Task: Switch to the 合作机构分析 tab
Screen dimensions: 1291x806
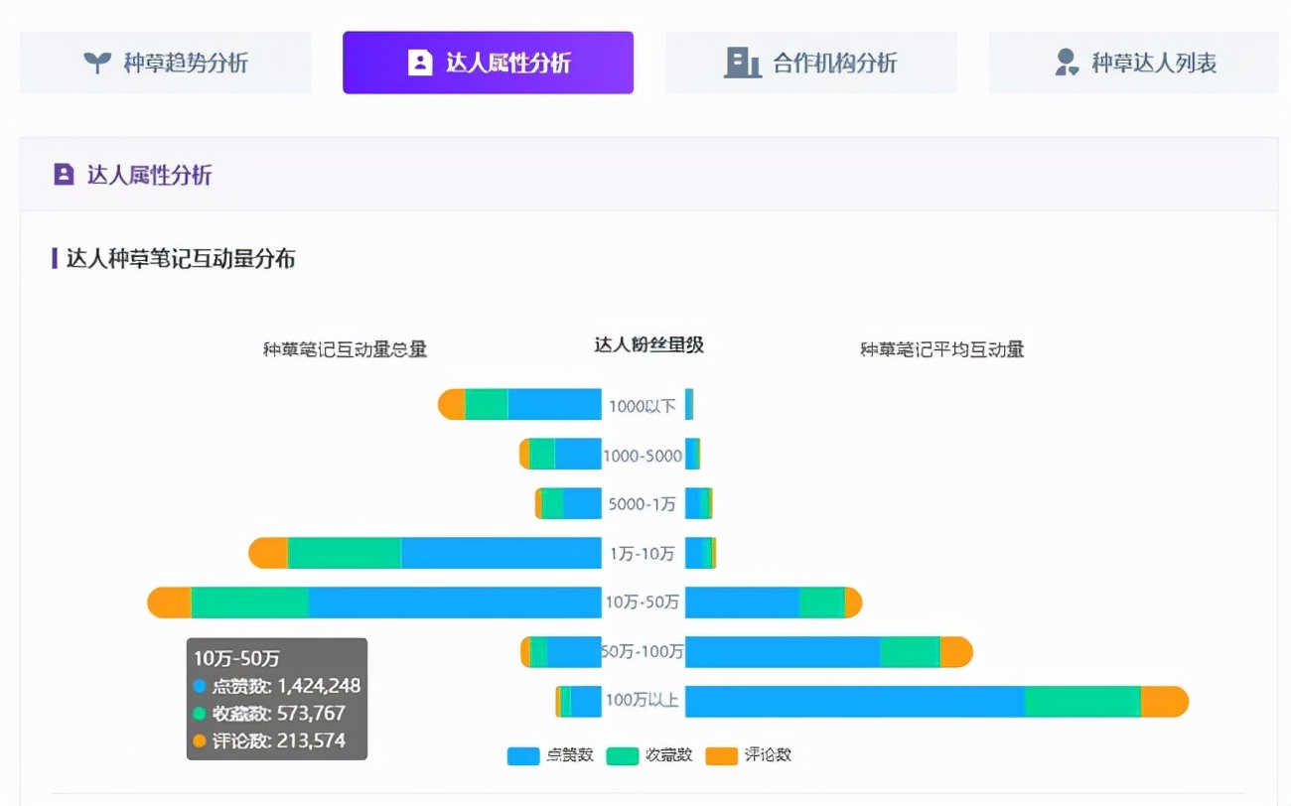Action: pos(810,62)
